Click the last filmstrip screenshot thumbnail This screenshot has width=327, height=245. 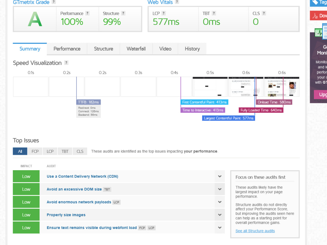pos(282,87)
